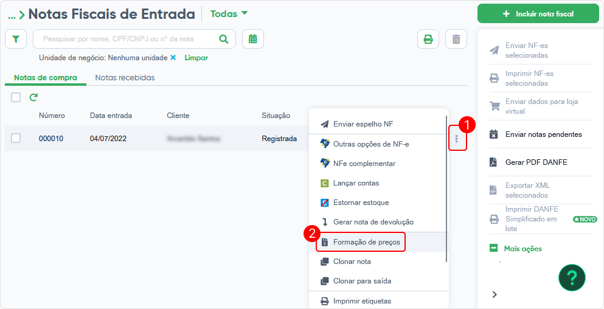This screenshot has height=309, width=604.
Task: Click the Formação de preços icon
Action: click(x=325, y=242)
